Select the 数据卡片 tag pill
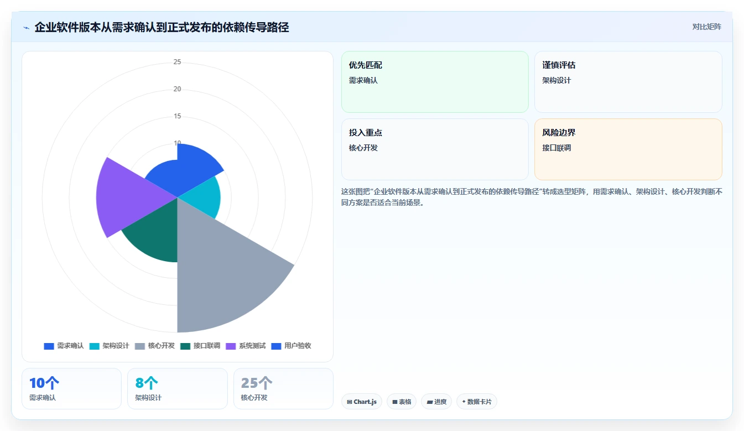This screenshot has width=744, height=431. click(x=477, y=402)
